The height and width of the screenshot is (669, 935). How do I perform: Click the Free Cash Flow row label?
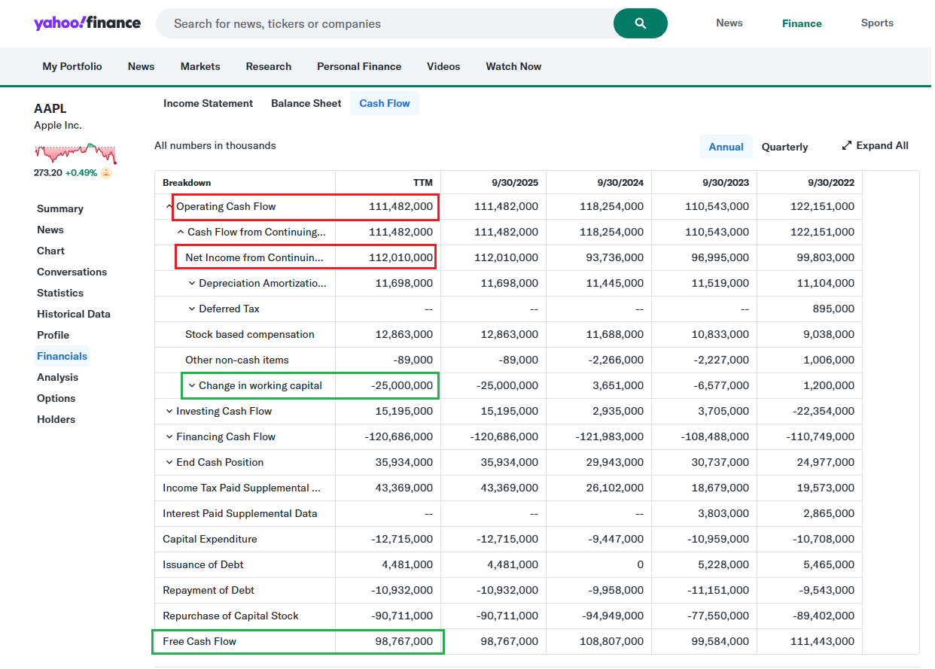coord(199,642)
